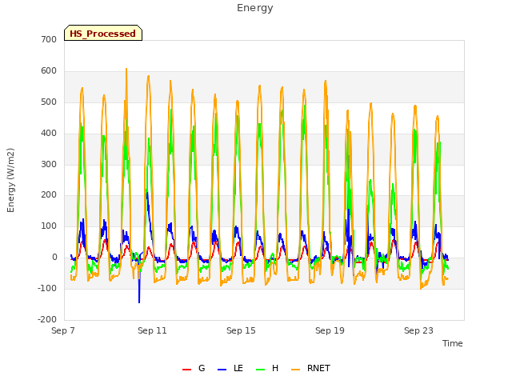The width and height of the screenshot is (512, 384).
Task: Click the Energy (W/m2) y-axis label
Action: 10,180
